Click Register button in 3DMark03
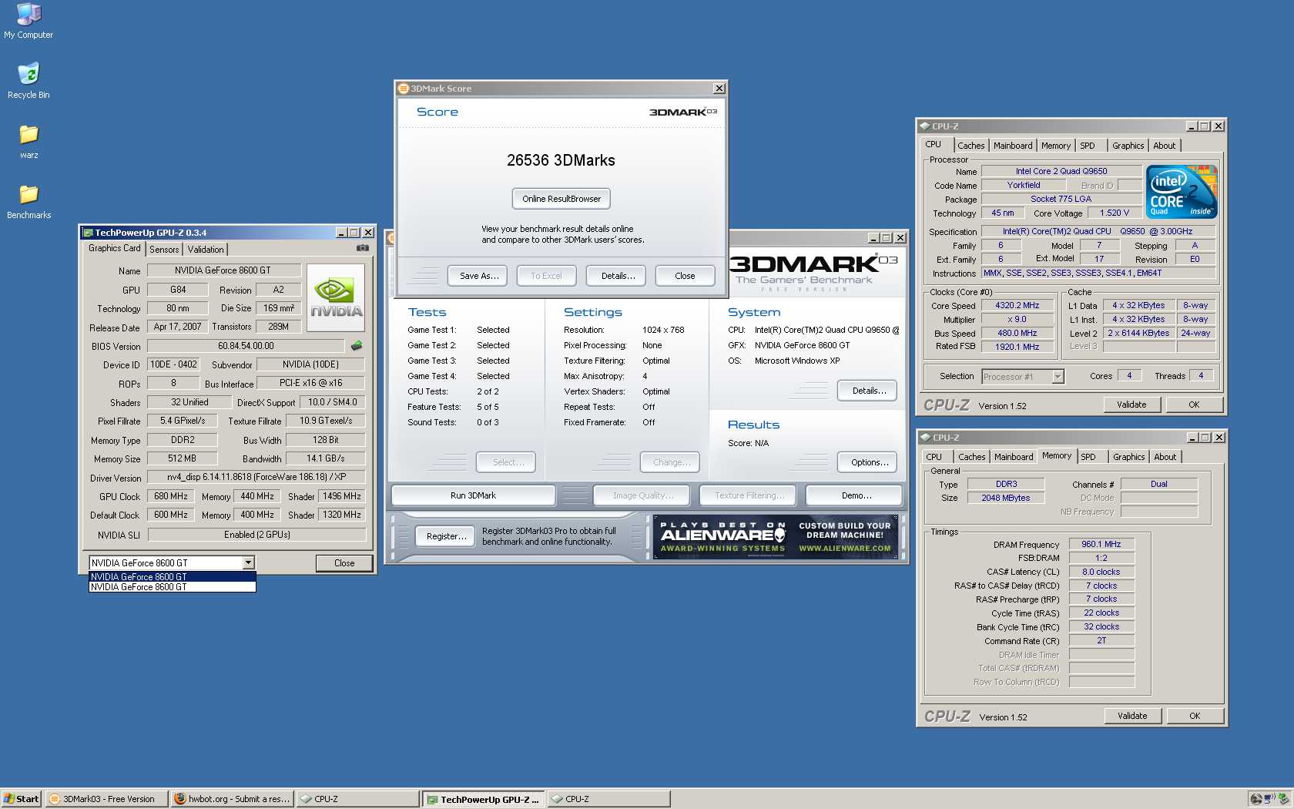 [446, 536]
